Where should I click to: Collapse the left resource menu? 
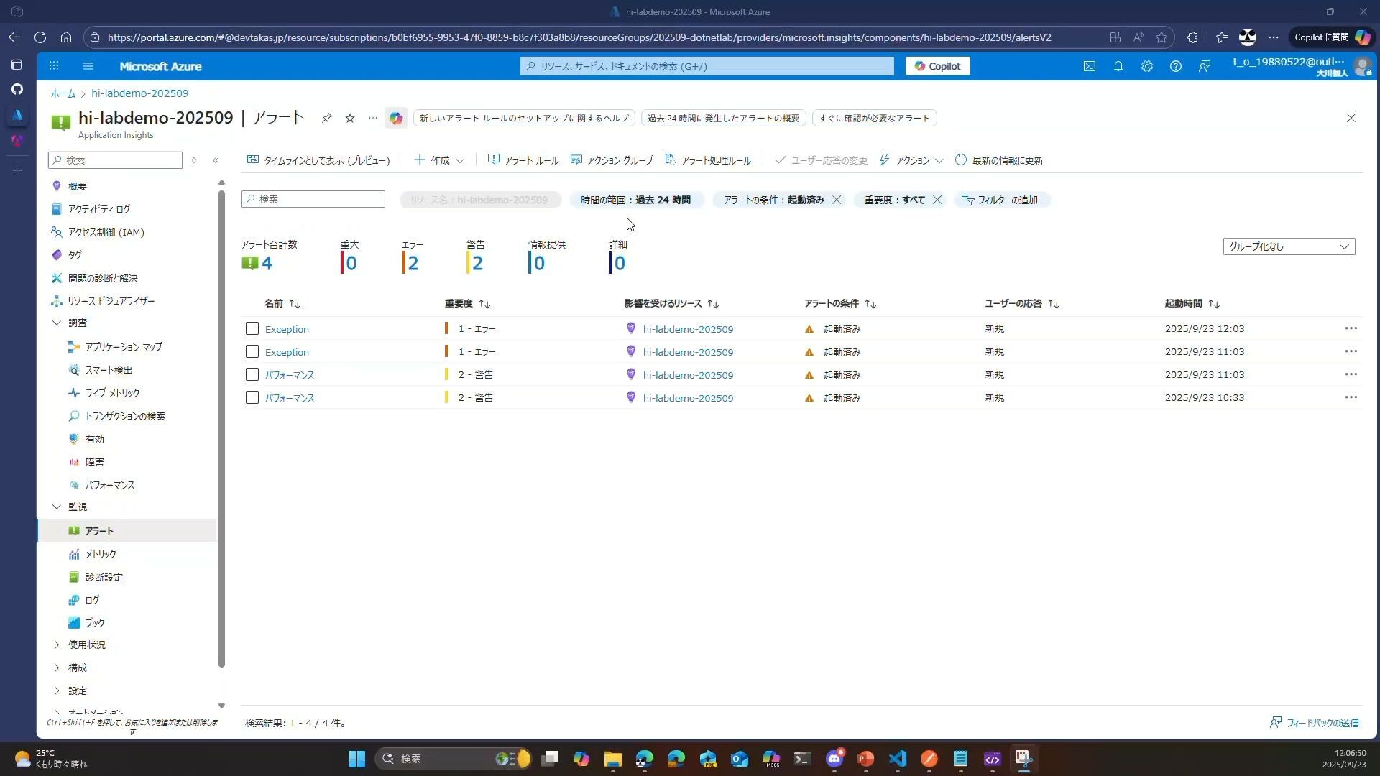216,160
